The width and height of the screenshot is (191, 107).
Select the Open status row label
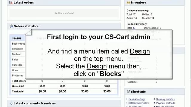tap(15, 70)
